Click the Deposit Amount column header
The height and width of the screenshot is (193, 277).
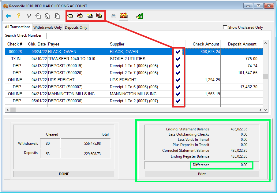tap(239, 44)
